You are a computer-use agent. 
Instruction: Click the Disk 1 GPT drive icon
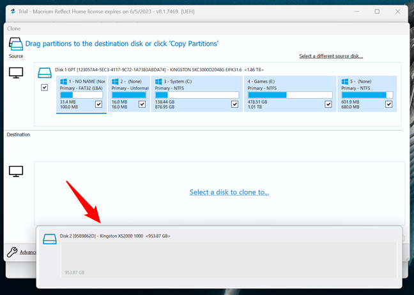coord(45,73)
